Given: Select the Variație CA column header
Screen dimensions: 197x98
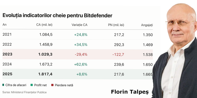Looking at the screenshot, I should 80,25.
